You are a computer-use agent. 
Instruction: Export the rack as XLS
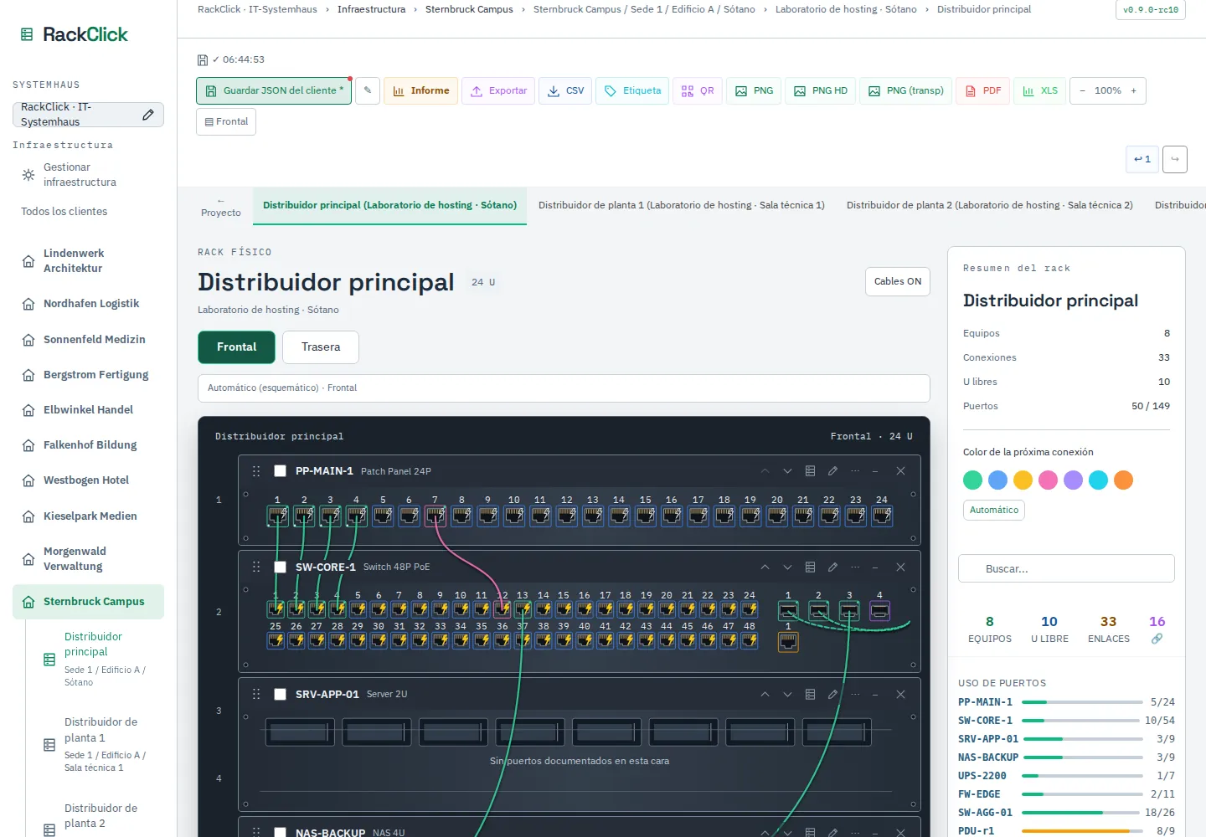(x=1040, y=90)
